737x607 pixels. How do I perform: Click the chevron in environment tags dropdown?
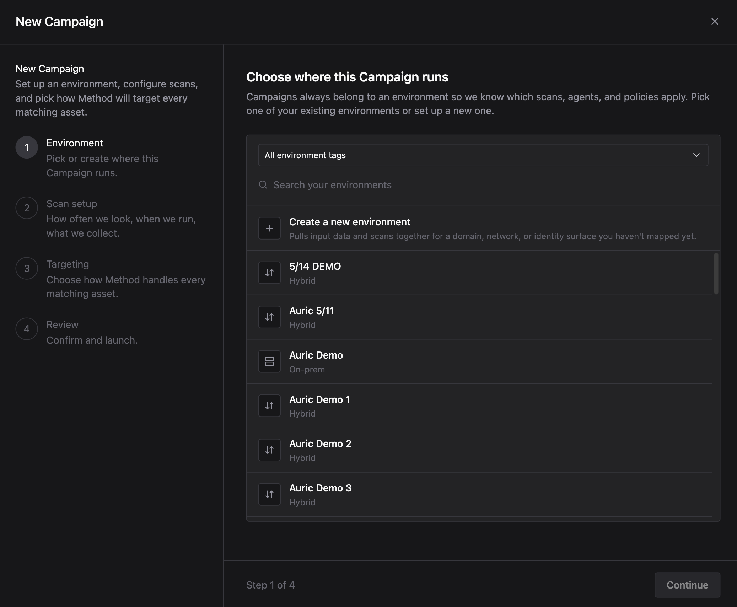click(696, 155)
